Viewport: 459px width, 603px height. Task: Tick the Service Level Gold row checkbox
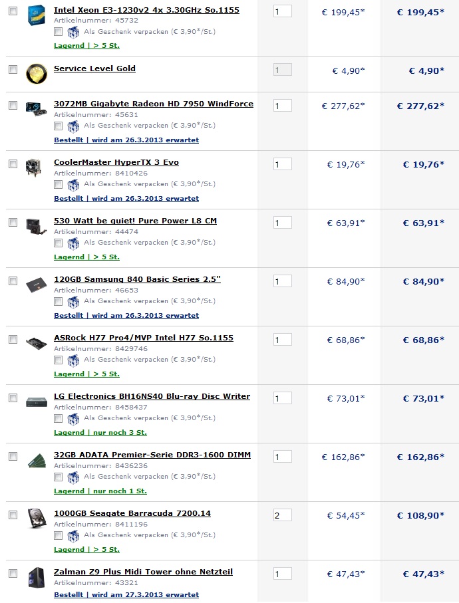click(x=13, y=70)
